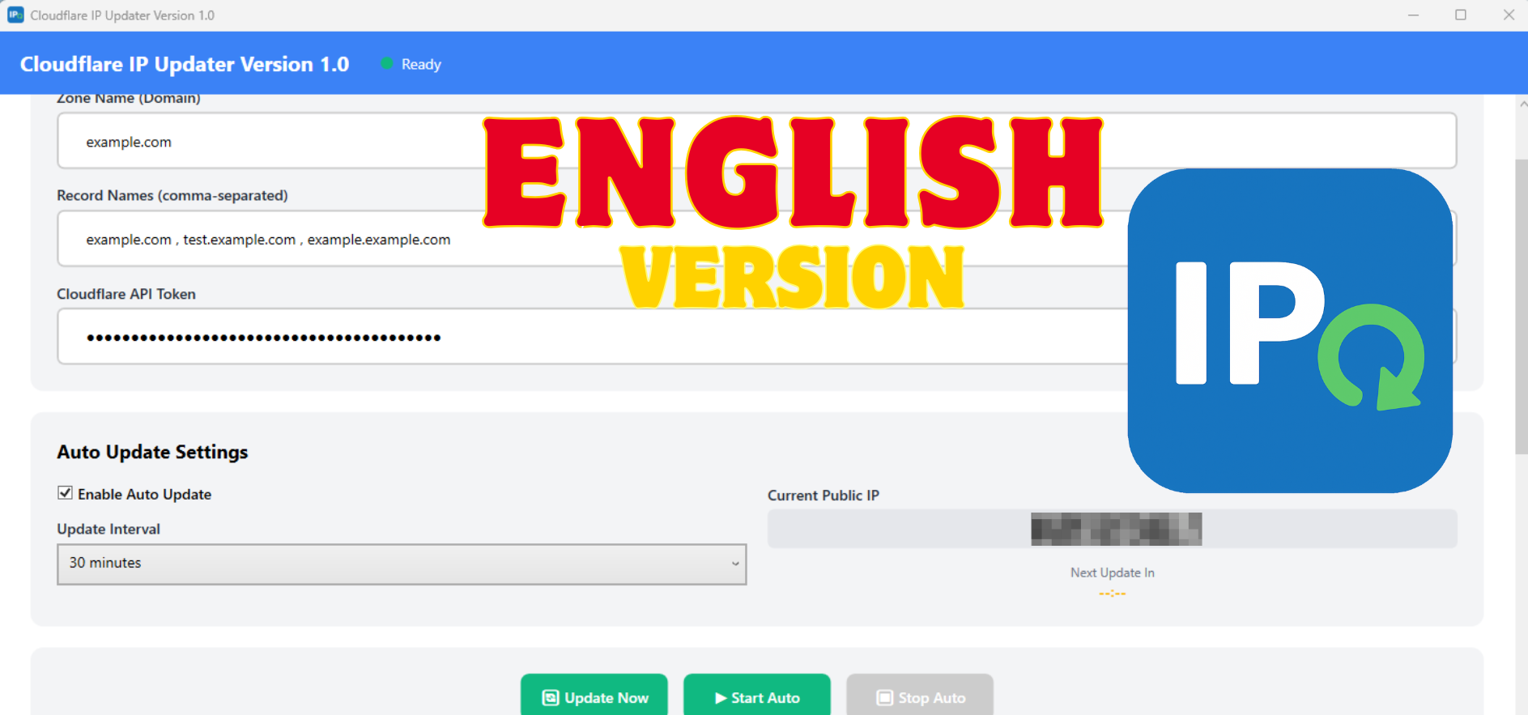Click the Stop Auto button
Screen dimensions: 1528x715
click(920, 696)
